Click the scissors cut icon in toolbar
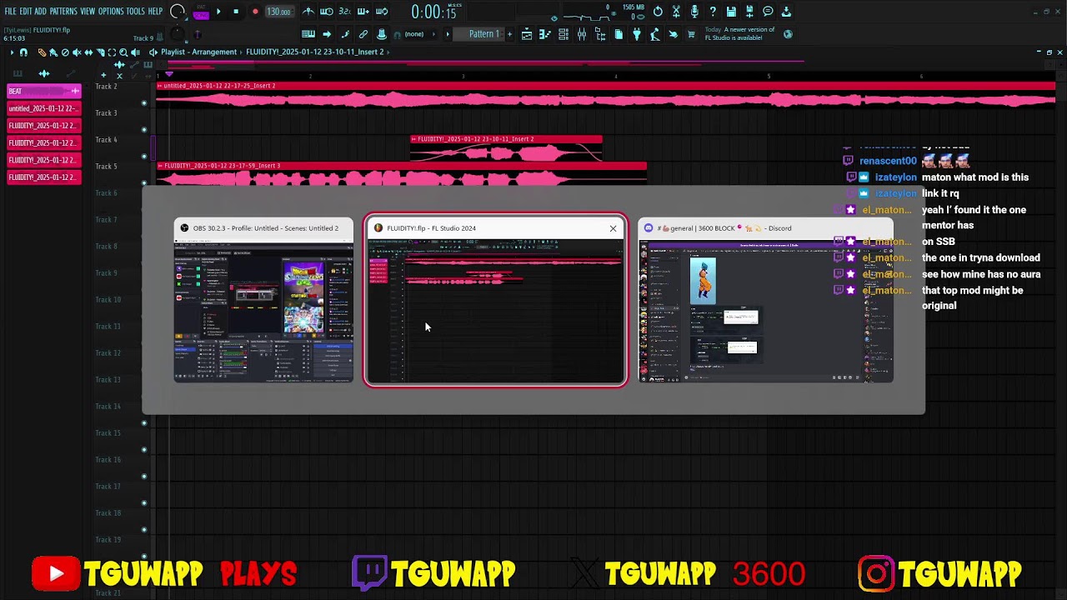The width and height of the screenshot is (1067, 600). tap(676, 12)
